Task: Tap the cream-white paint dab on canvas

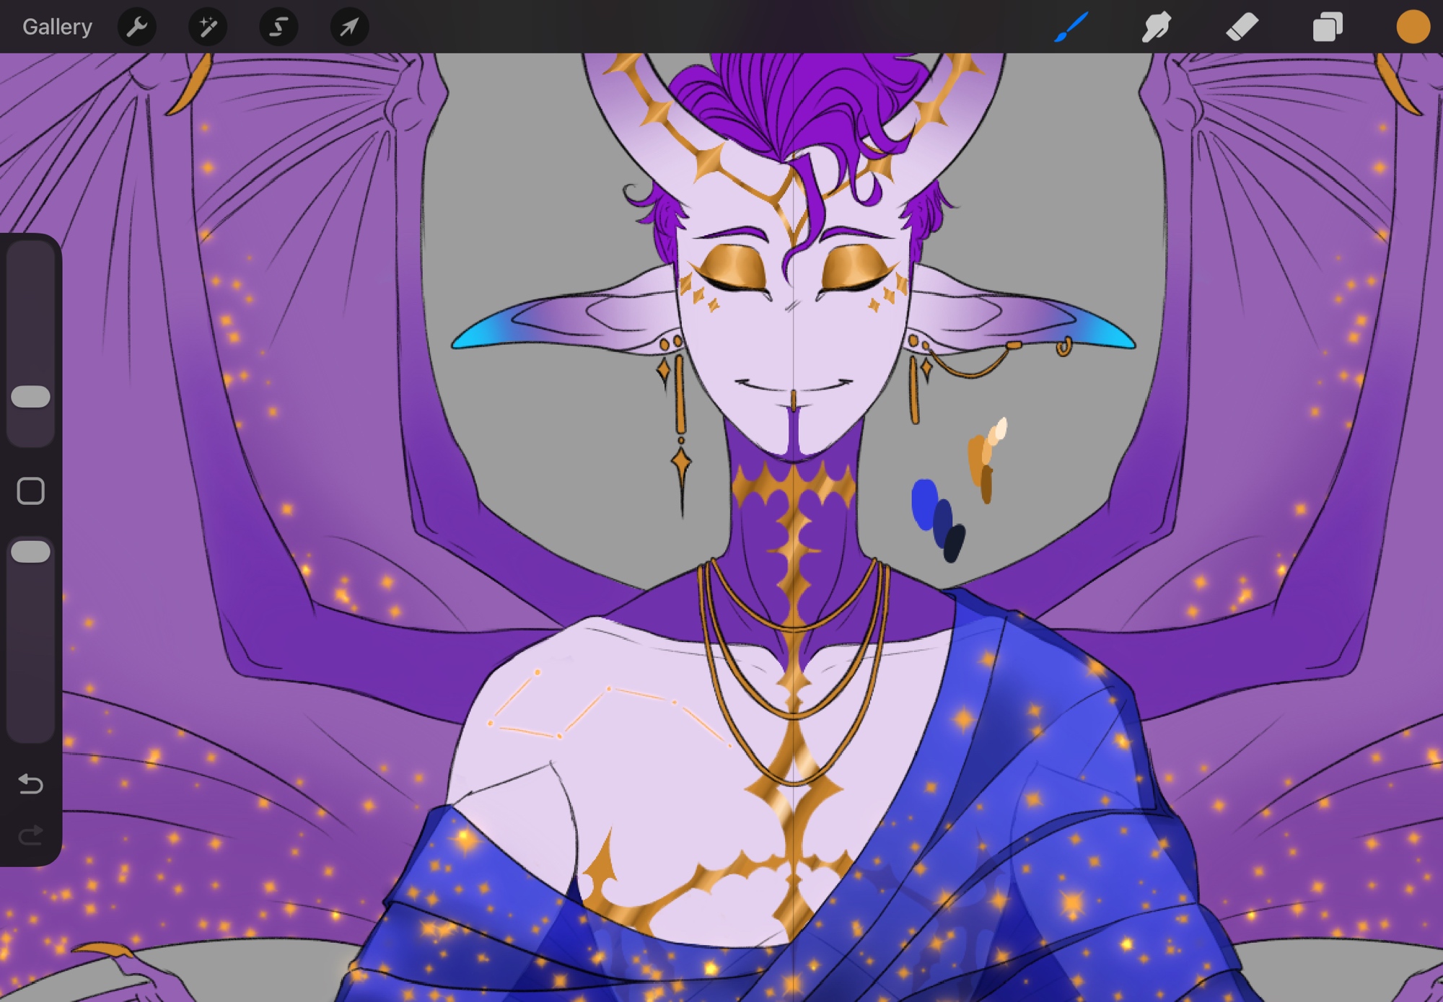Action: (1001, 427)
